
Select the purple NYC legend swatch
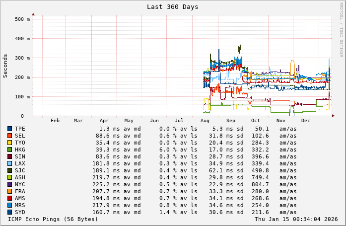tap(9, 184)
